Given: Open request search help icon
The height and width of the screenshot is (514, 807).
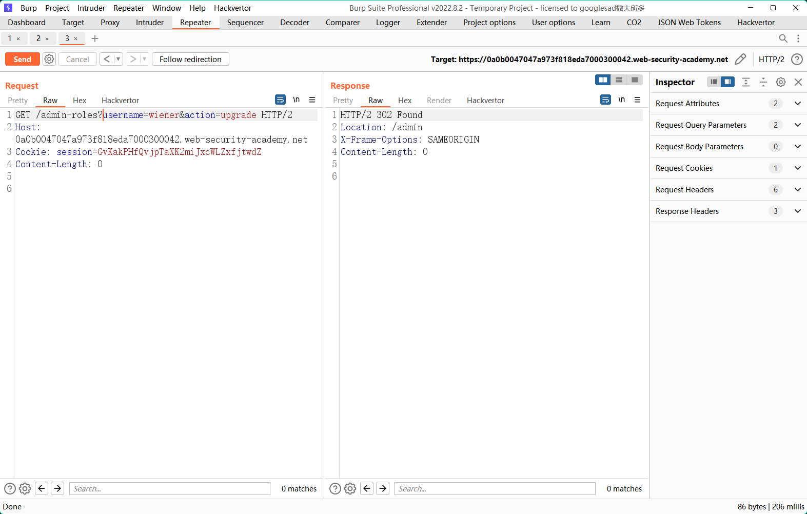Looking at the screenshot, I should pyautogui.click(x=10, y=488).
